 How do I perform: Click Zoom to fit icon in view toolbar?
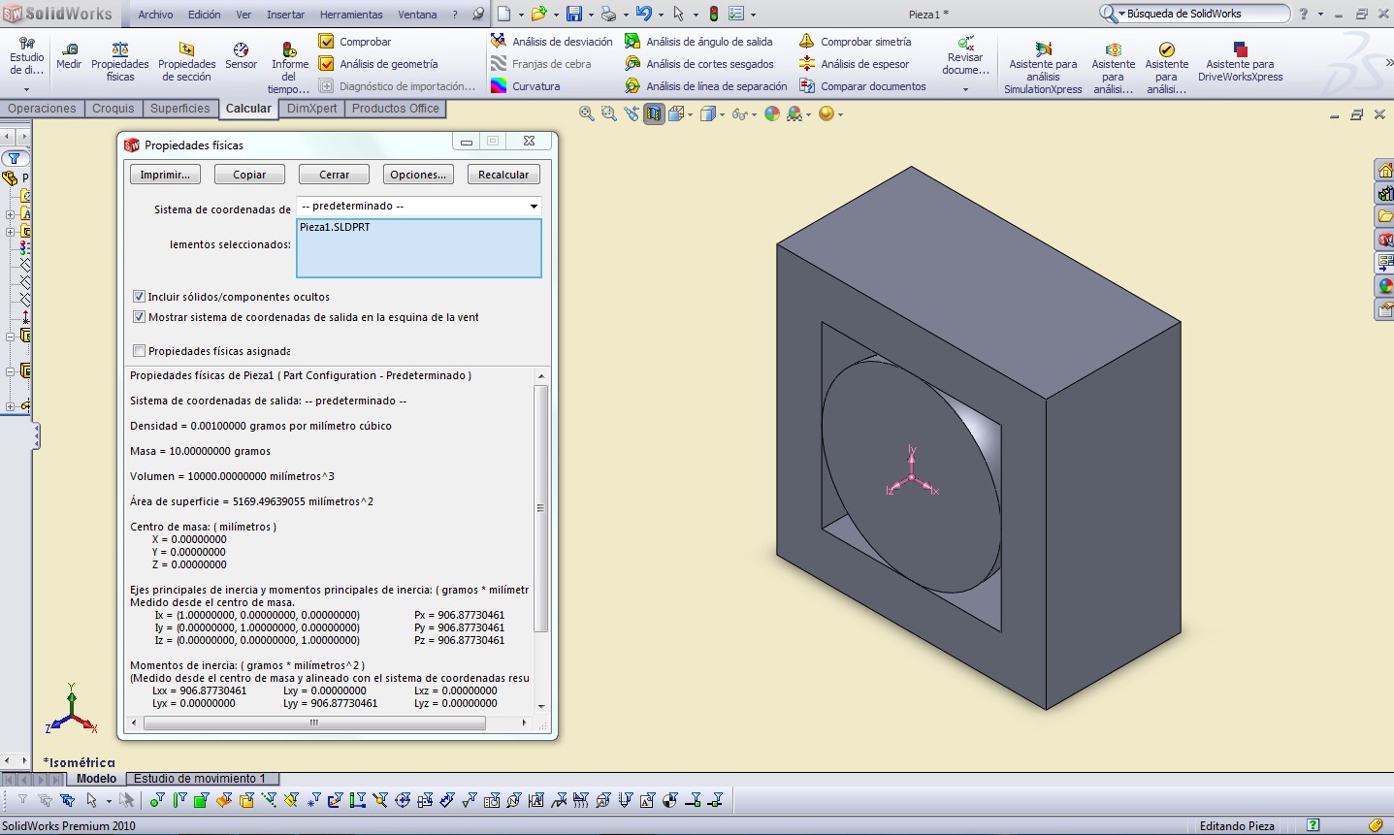(x=586, y=113)
